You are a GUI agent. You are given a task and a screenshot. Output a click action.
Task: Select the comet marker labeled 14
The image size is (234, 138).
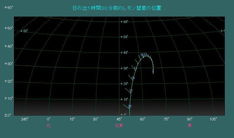(133, 78)
